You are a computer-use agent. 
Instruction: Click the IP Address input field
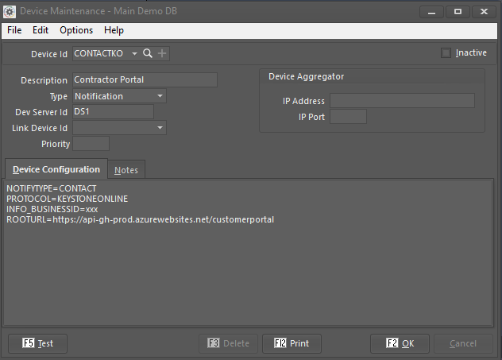(402, 101)
